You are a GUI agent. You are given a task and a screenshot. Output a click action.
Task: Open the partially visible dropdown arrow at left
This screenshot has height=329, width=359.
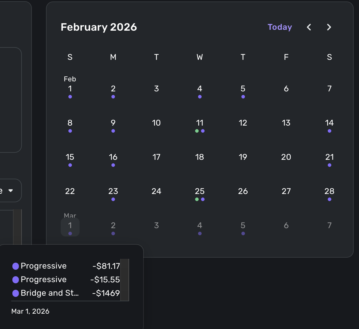click(11, 190)
